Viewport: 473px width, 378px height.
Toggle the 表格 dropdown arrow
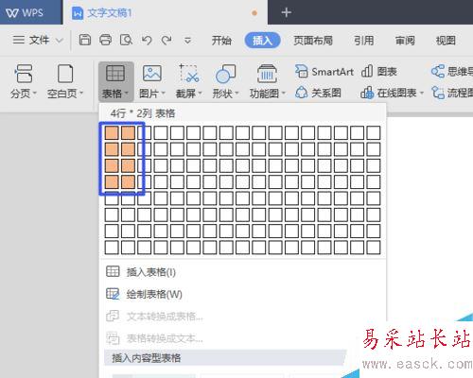tap(127, 94)
